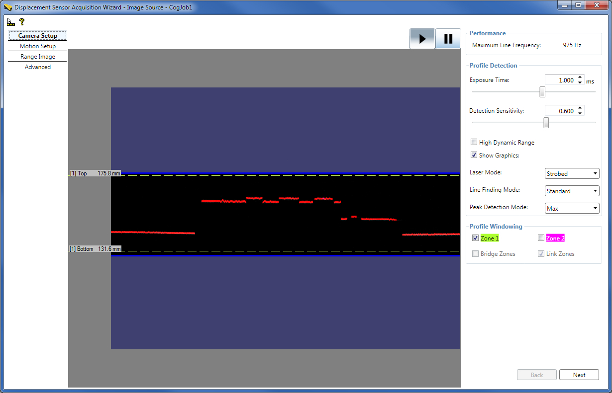Enable High Dynamic Range
This screenshot has height=393, width=612.
click(474, 142)
